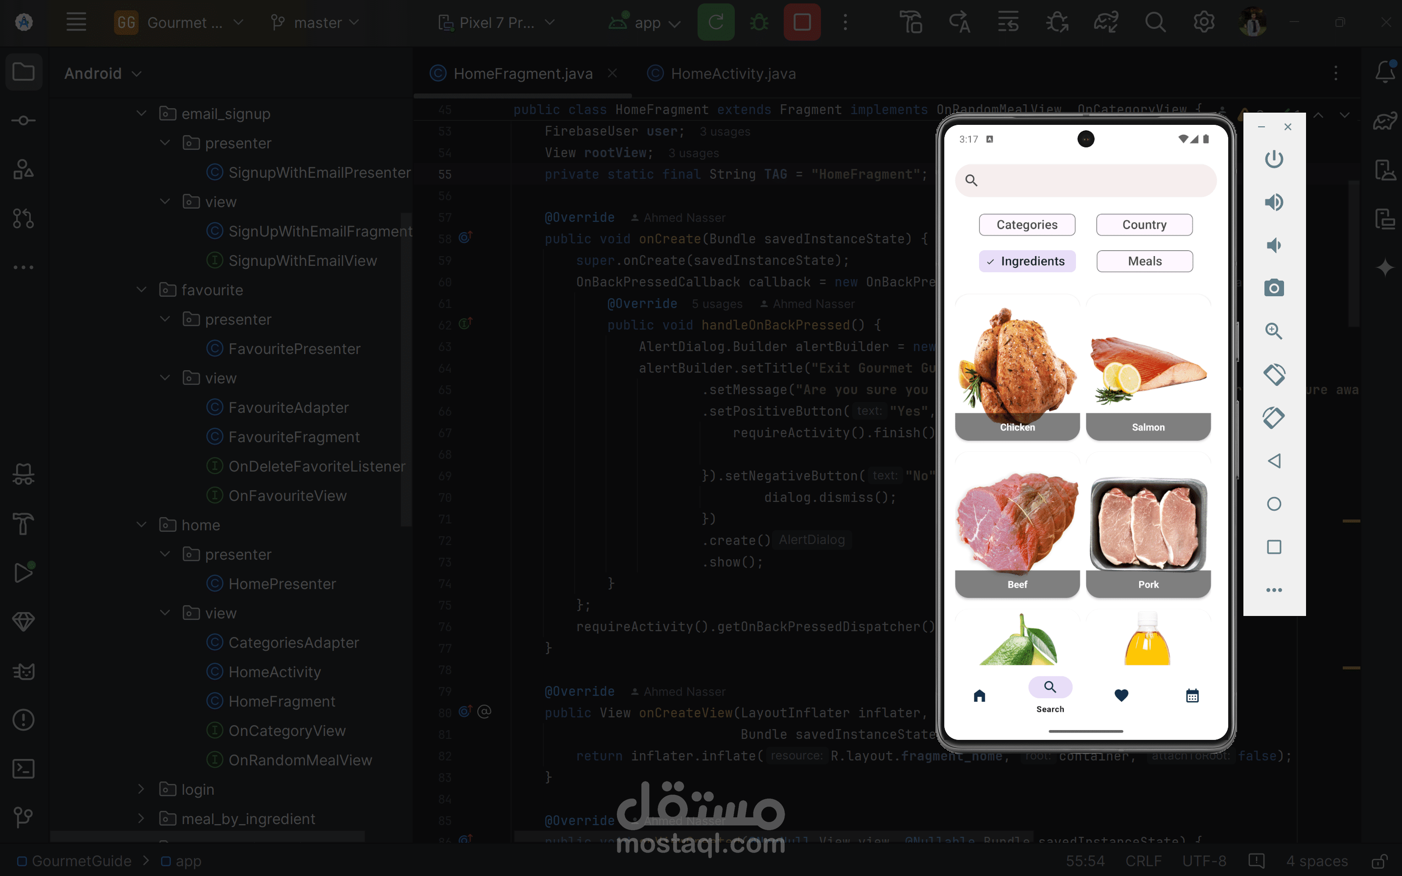The width and height of the screenshot is (1402, 876).
Task: Open FavouritePresenter class in tree
Action: 294,349
